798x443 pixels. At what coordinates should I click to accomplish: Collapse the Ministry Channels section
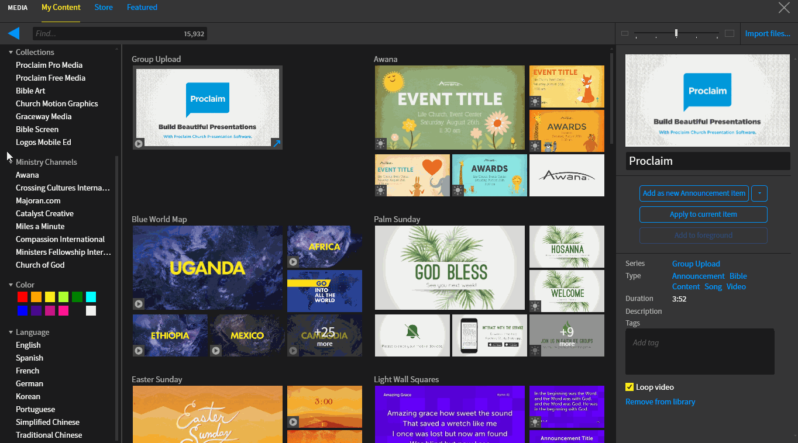(11, 162)
